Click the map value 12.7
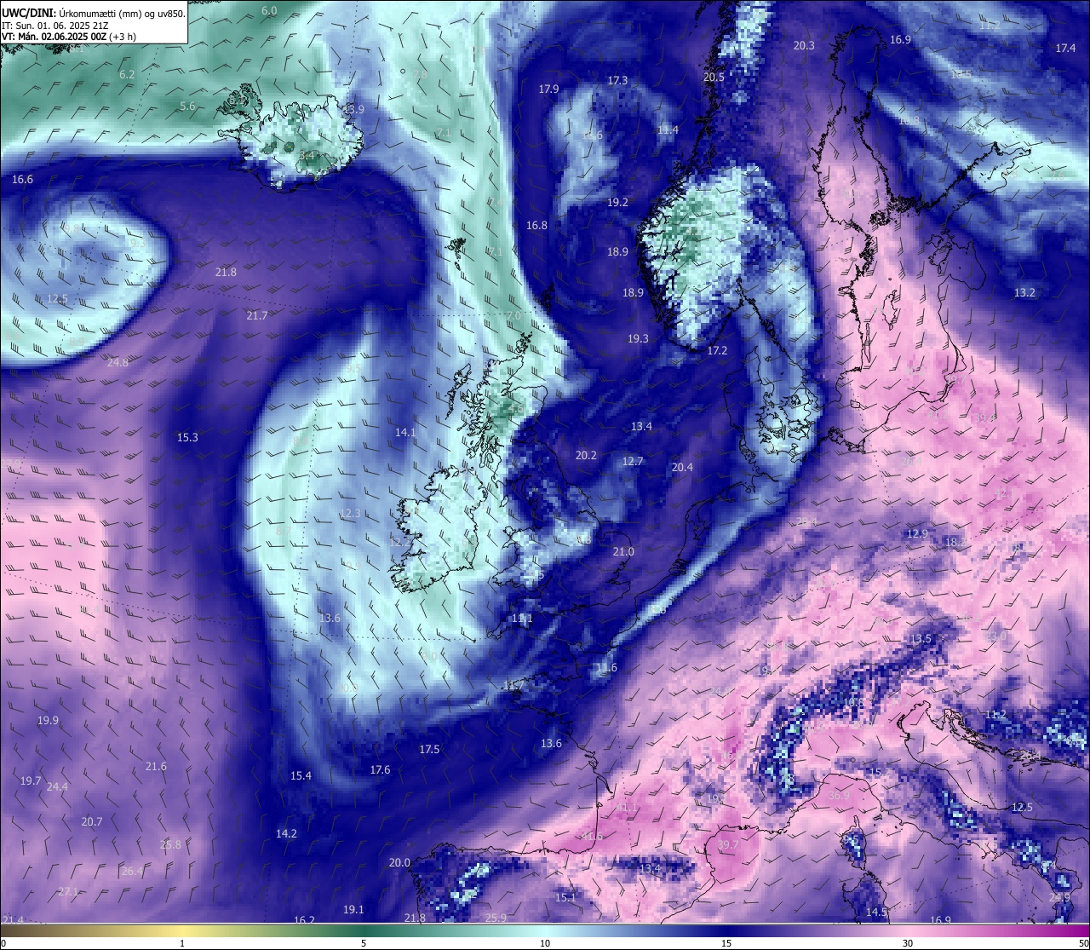 [633, 461]
